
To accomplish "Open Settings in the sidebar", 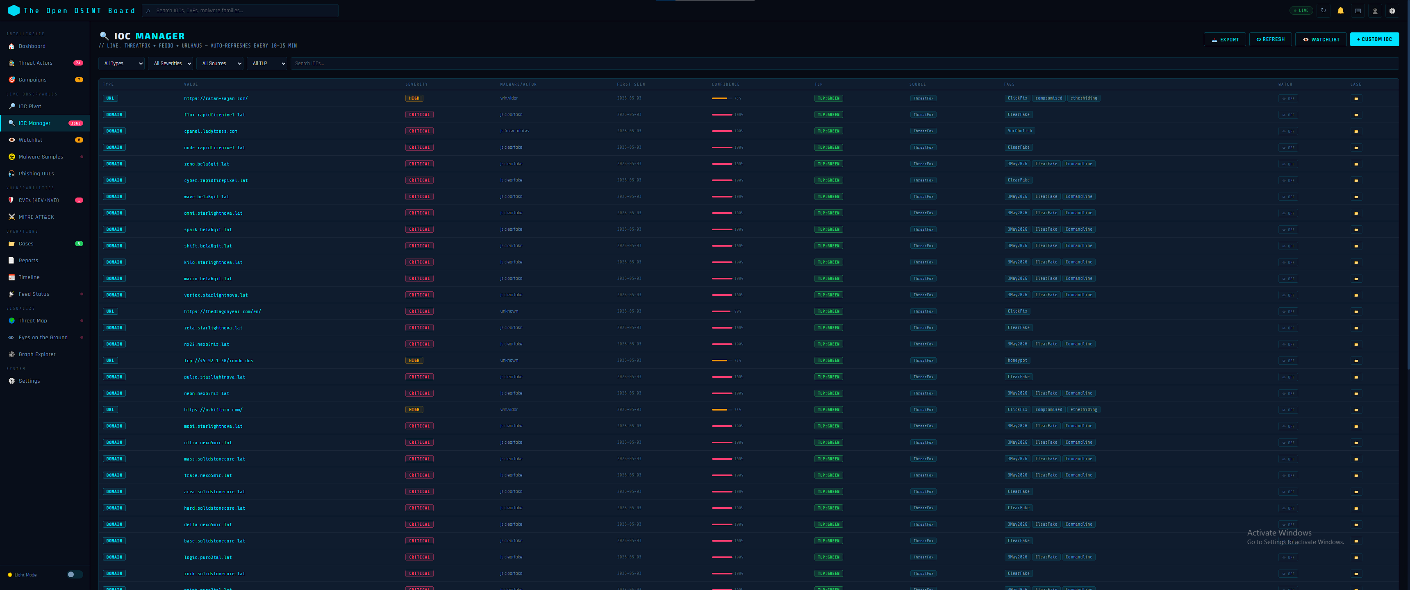I will (x=45, y=381).
